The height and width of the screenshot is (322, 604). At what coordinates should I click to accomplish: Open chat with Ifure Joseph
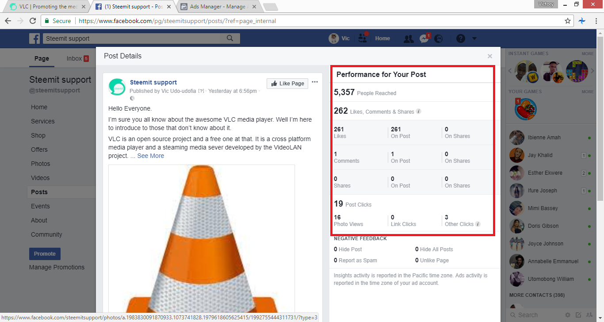coord(550,191)
